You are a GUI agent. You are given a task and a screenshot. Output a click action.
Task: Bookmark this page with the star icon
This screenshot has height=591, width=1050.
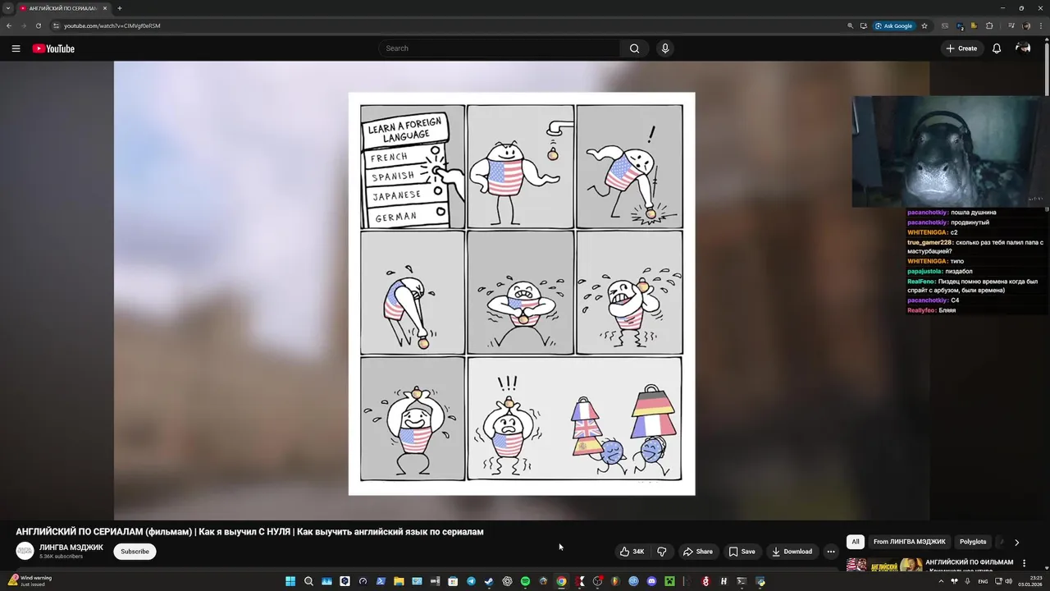point(924,25)
